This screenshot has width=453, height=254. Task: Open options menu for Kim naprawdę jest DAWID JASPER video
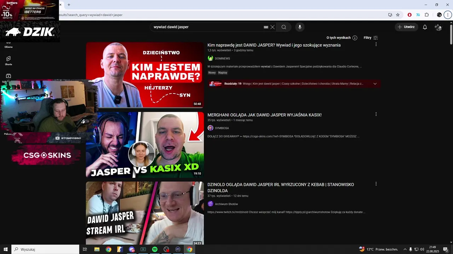click(376, 44)
